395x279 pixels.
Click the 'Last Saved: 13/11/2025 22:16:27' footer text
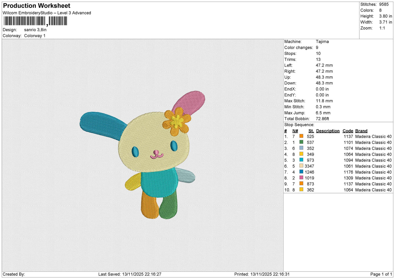[x=130, y=274]
